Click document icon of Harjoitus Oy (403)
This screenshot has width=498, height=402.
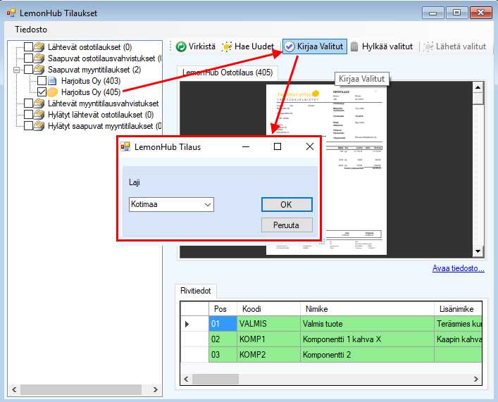click(52, 81)
